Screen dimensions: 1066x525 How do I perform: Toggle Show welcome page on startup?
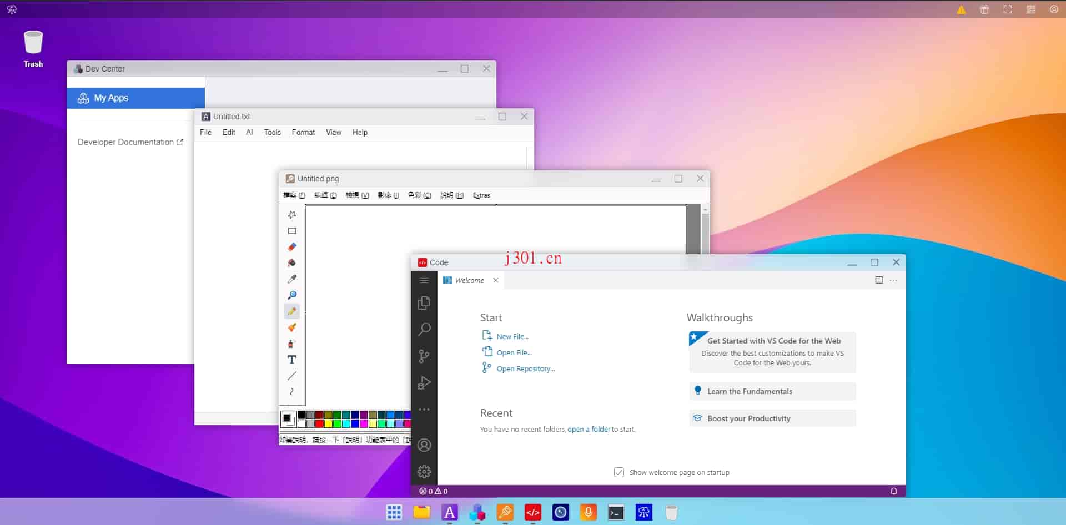(619, 472)
